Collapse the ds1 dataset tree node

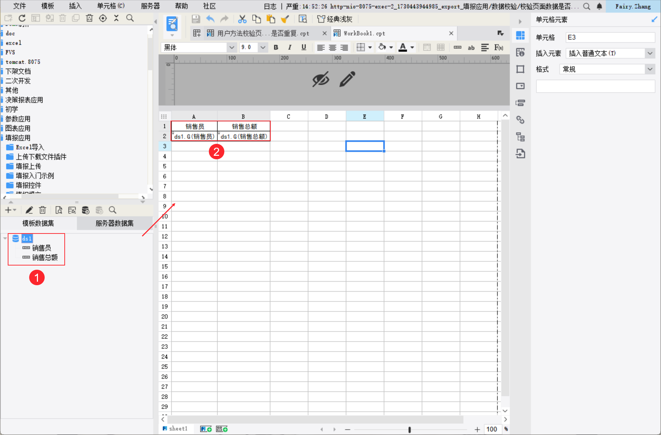click(5, 238)
